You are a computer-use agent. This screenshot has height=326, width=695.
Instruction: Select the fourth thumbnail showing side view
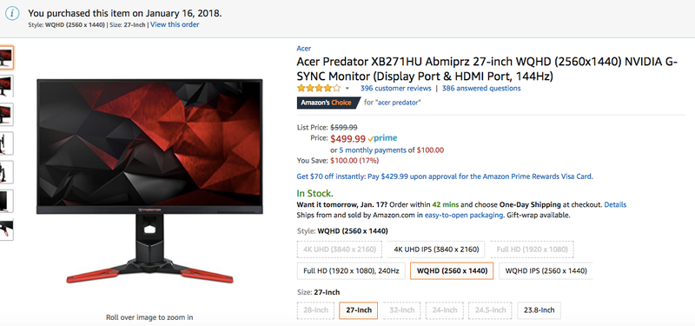(6, 143)
